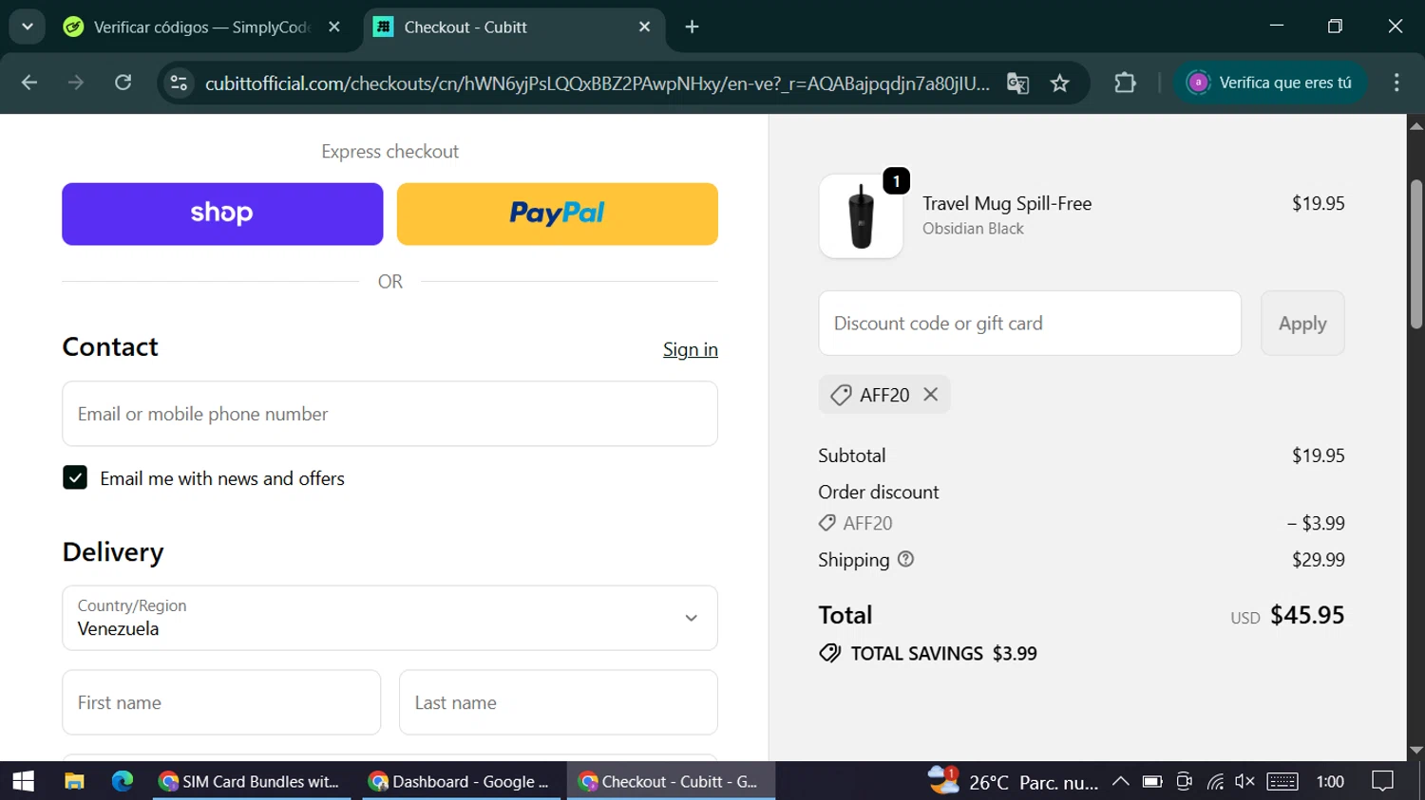
Task: Click the vertical scrollbar thumb
Action: pyautogui.click(x=1415, y=254)
